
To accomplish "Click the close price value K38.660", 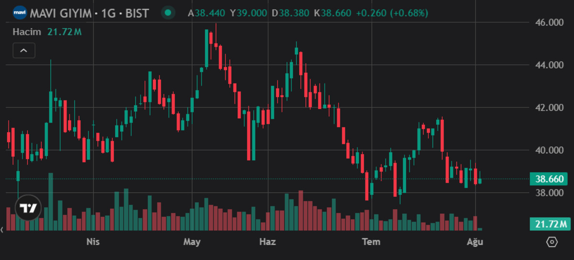I will click(333, 13).
